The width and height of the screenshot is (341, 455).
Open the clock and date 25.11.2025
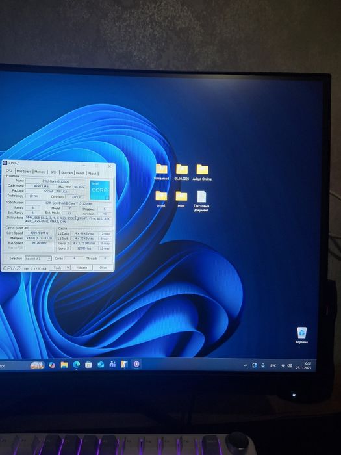[303, 365]
